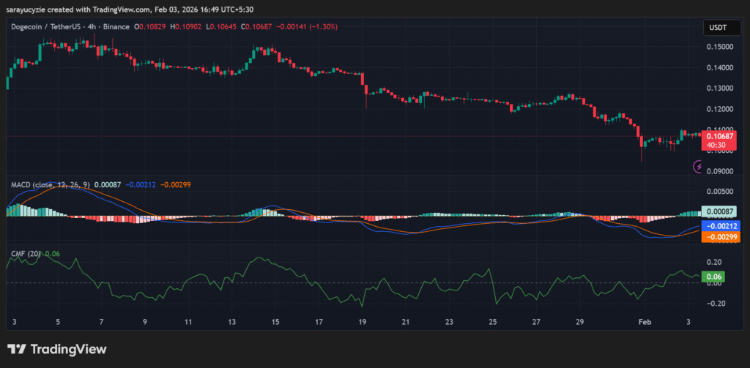Click date 3 at left of time axis
The image size is (750, 368).
click(x=15, y=322)
